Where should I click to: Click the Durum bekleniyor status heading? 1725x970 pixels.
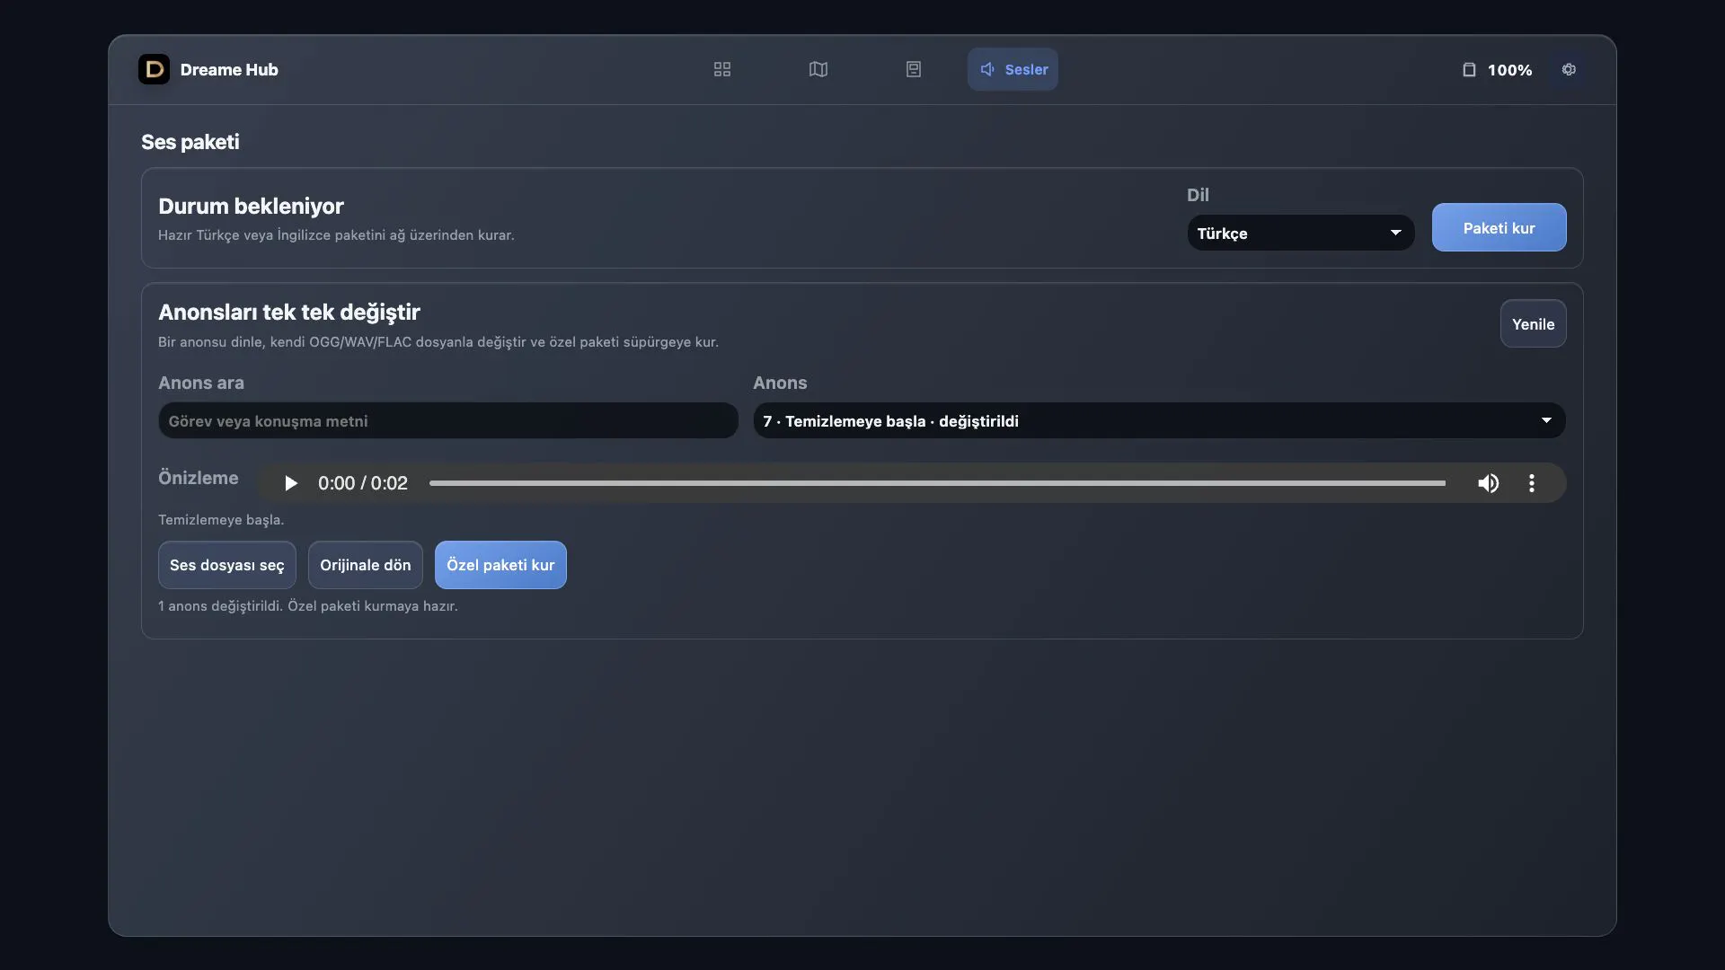tap(251, 206)
